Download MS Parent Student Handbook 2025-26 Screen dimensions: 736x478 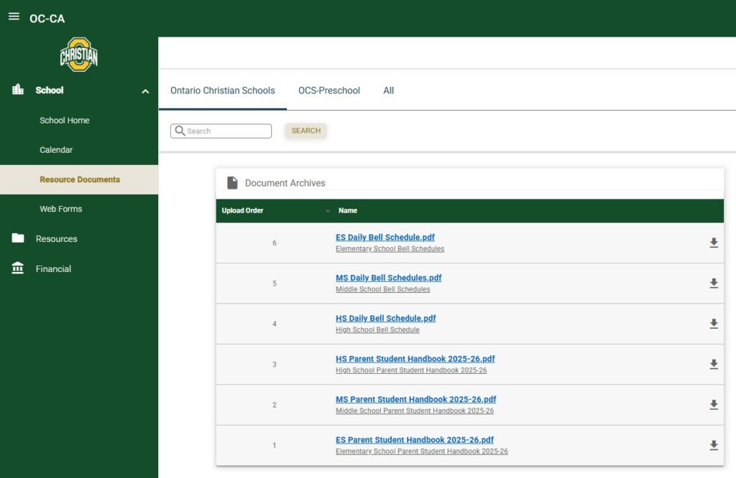tap(713, 405)
